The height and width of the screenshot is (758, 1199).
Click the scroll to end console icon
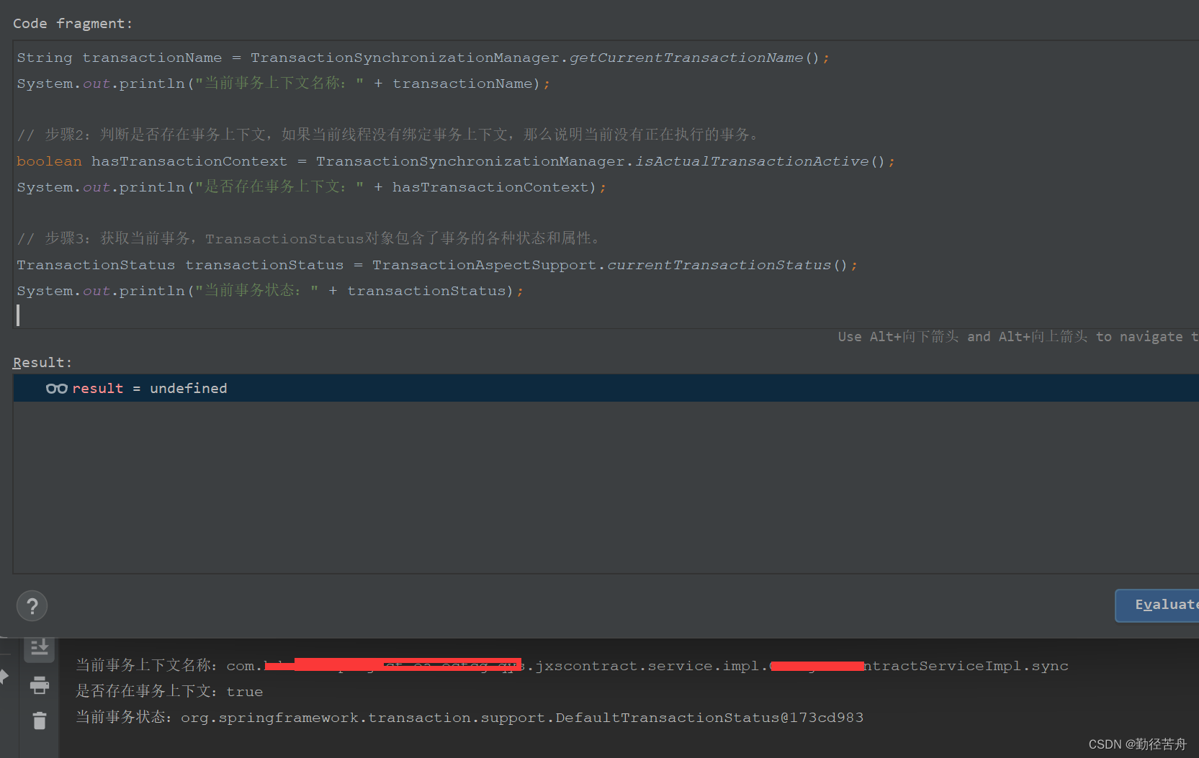point(40,648)
